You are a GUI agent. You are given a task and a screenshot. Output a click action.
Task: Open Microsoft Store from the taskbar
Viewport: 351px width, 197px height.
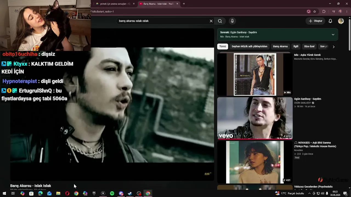(x=31, y=193)
